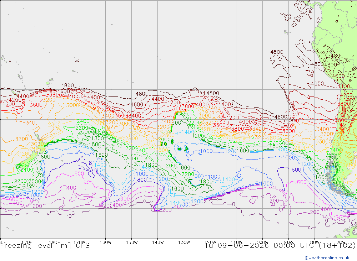
Task: Click the 130W longitude axis label
Action: pos(184,242)
